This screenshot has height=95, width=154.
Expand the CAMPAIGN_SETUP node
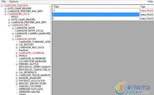click(x=13, y=28)
